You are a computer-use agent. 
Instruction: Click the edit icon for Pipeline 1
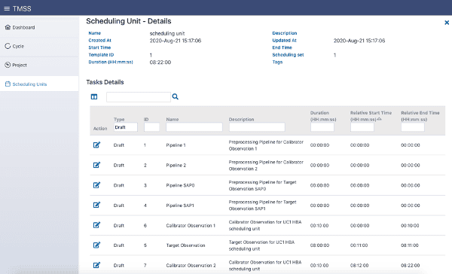click(x=96, y=145)
